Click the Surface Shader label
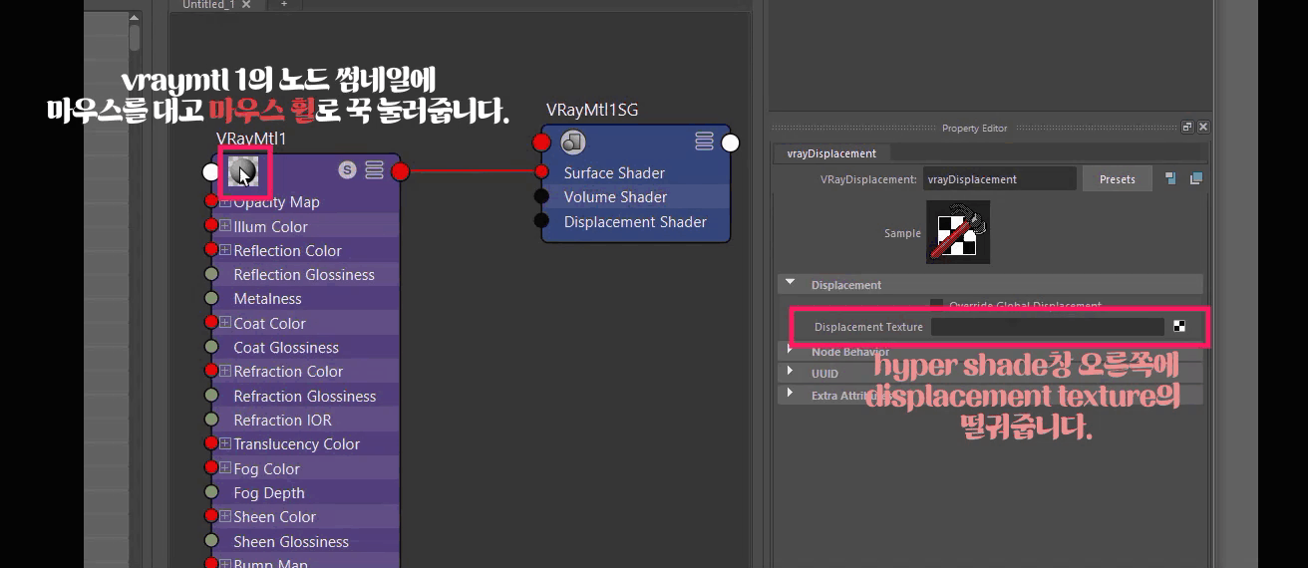Screen dimensions: 1308x568 click(614, 172)
